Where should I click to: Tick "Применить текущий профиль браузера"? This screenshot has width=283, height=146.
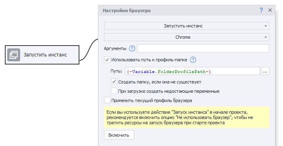point(107,100)
